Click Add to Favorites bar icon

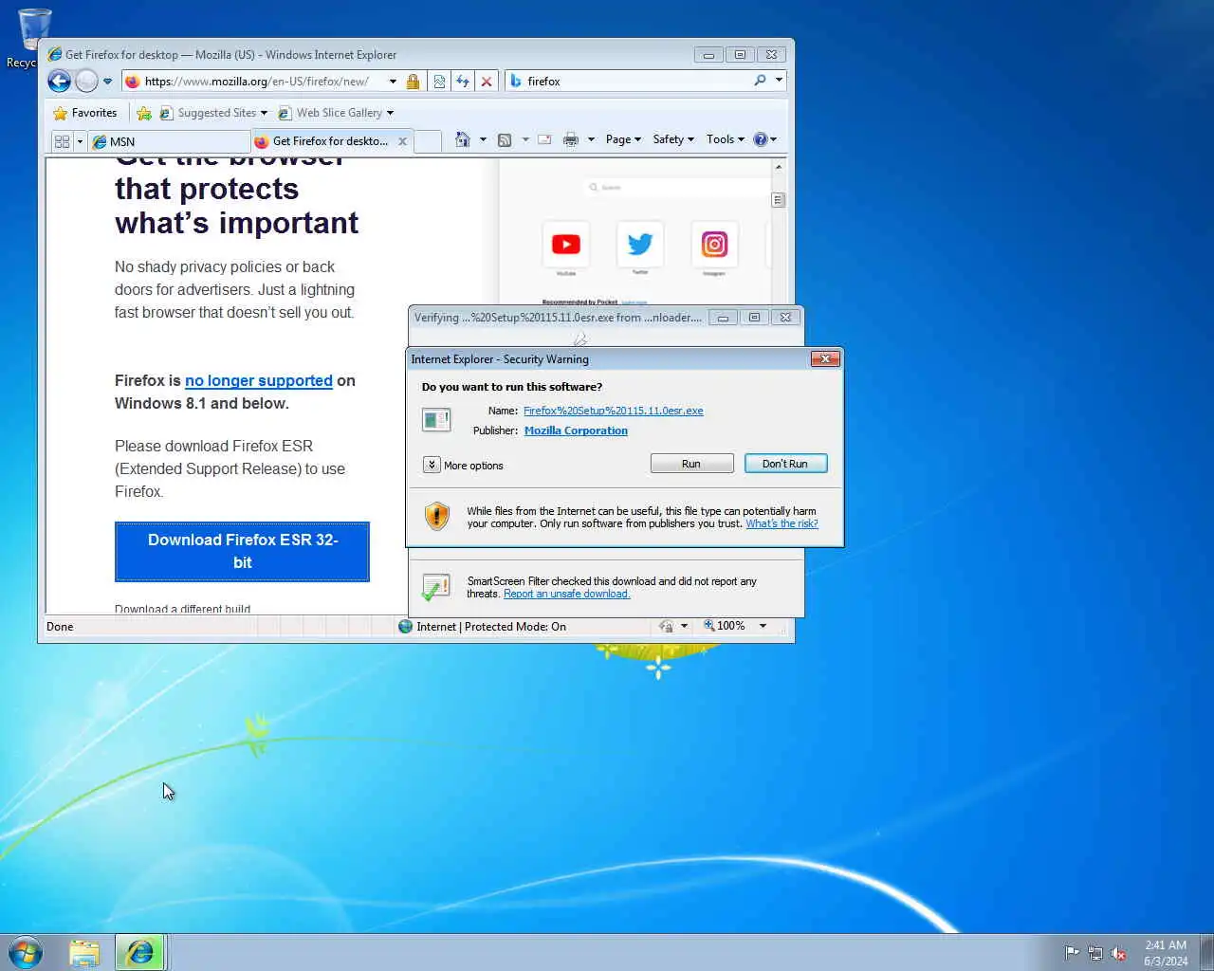pos(144,113)
